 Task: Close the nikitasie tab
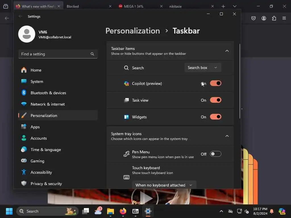213,6
